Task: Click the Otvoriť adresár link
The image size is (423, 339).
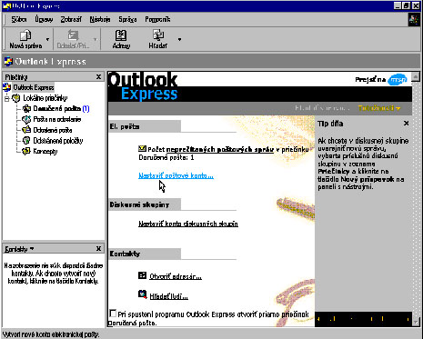Action: pyautogui.click(x=176, y=276)
